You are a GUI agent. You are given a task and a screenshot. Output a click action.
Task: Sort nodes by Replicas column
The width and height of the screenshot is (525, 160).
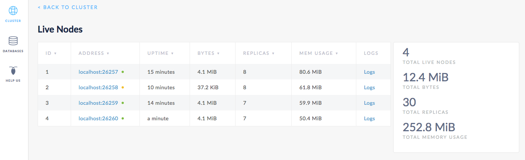[x=259, y=53]
